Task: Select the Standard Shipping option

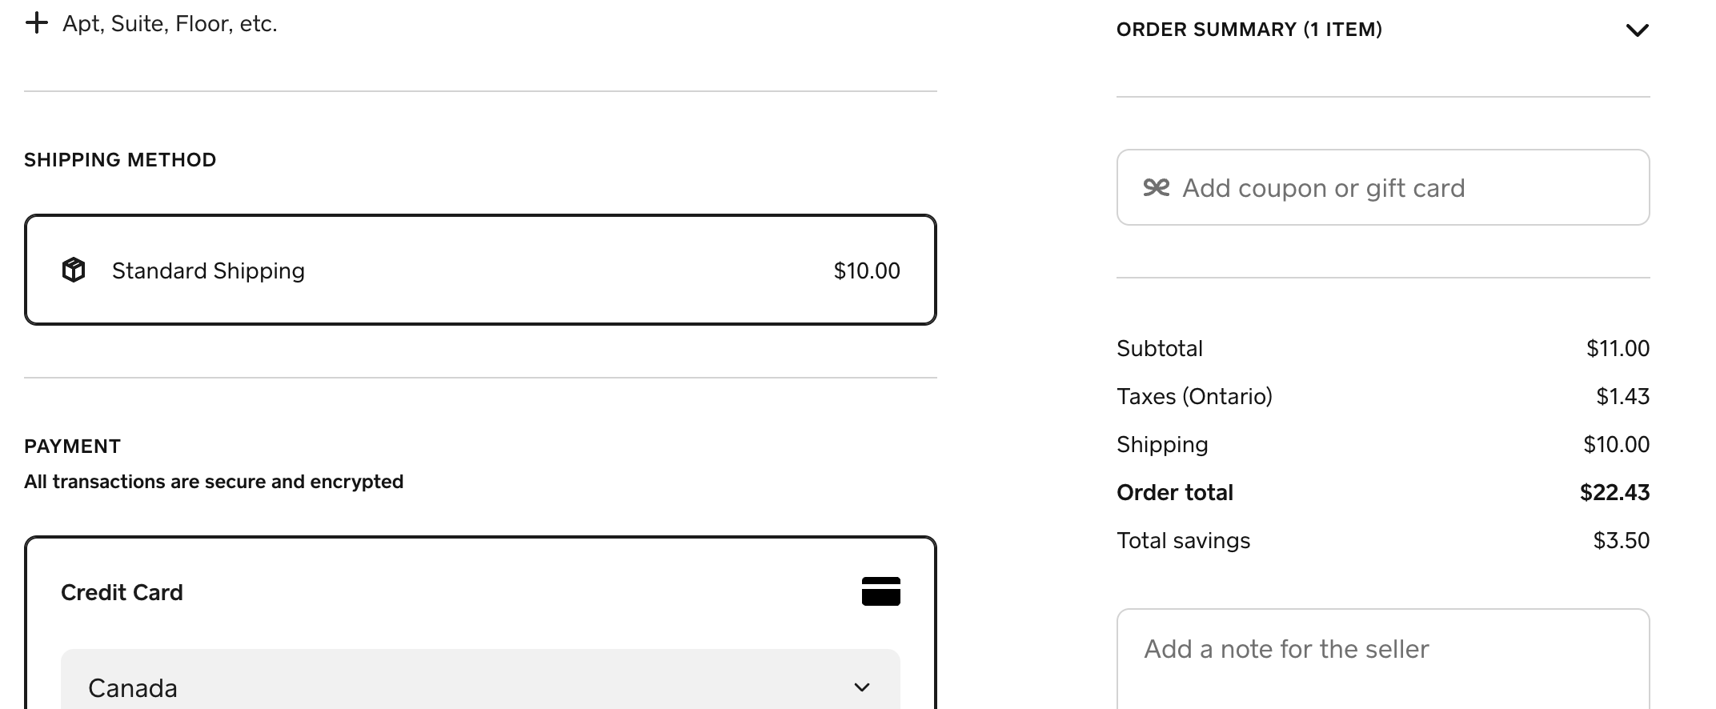Action: tap(480, 270)
